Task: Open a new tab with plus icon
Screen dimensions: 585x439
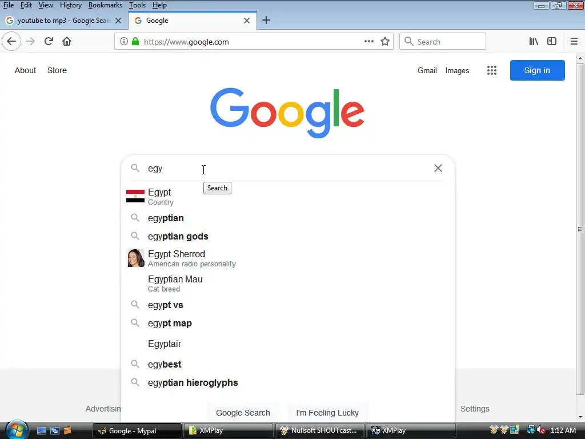Action: [x=266, y=20]
